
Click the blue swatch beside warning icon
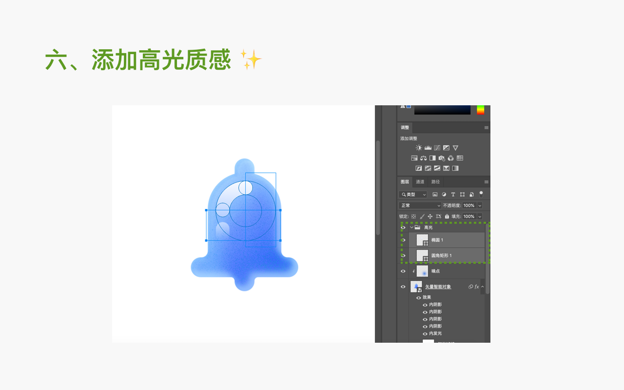point(409,106)
